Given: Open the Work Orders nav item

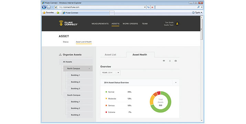Looking at the screenshot, I should 130,23.
